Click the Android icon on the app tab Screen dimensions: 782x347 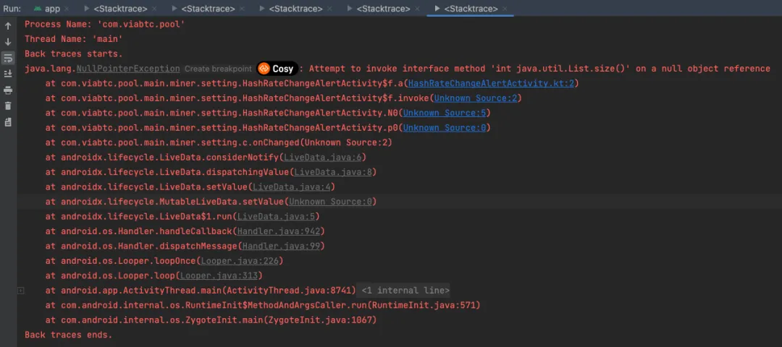pos(38,9)
